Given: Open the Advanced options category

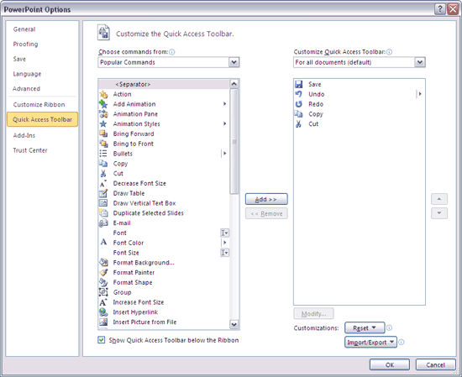Looking at the screenshot, I should tap(26, 89).
